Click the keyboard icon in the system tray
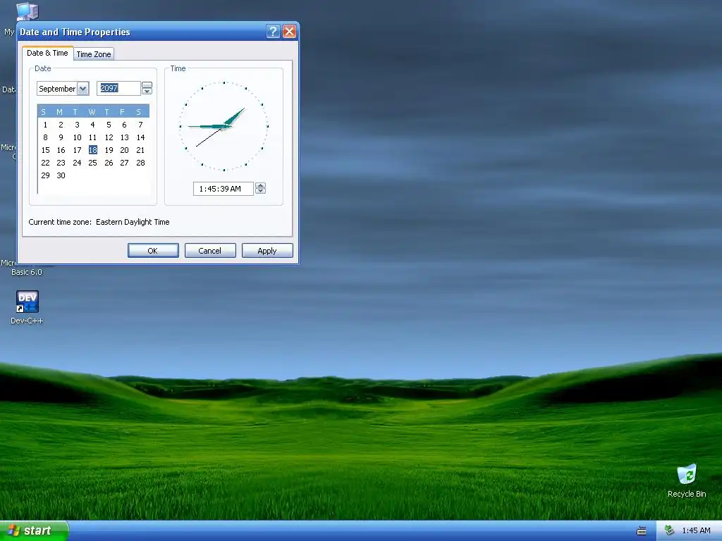This screenshot has width=722, height=541. click(641, 531)
